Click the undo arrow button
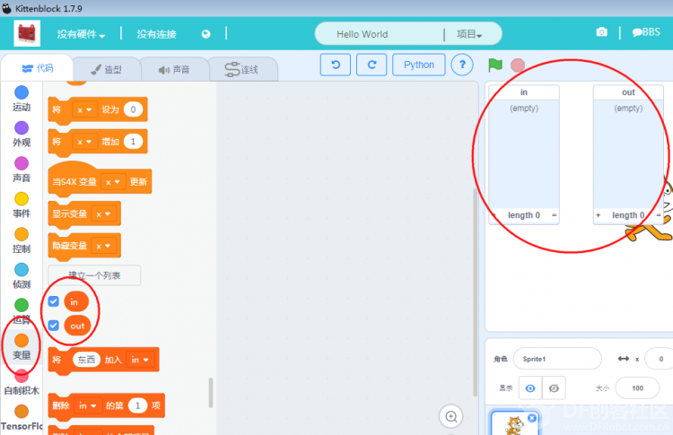The height and width of the screenshot is (435, 673). [x=336, y=65]
